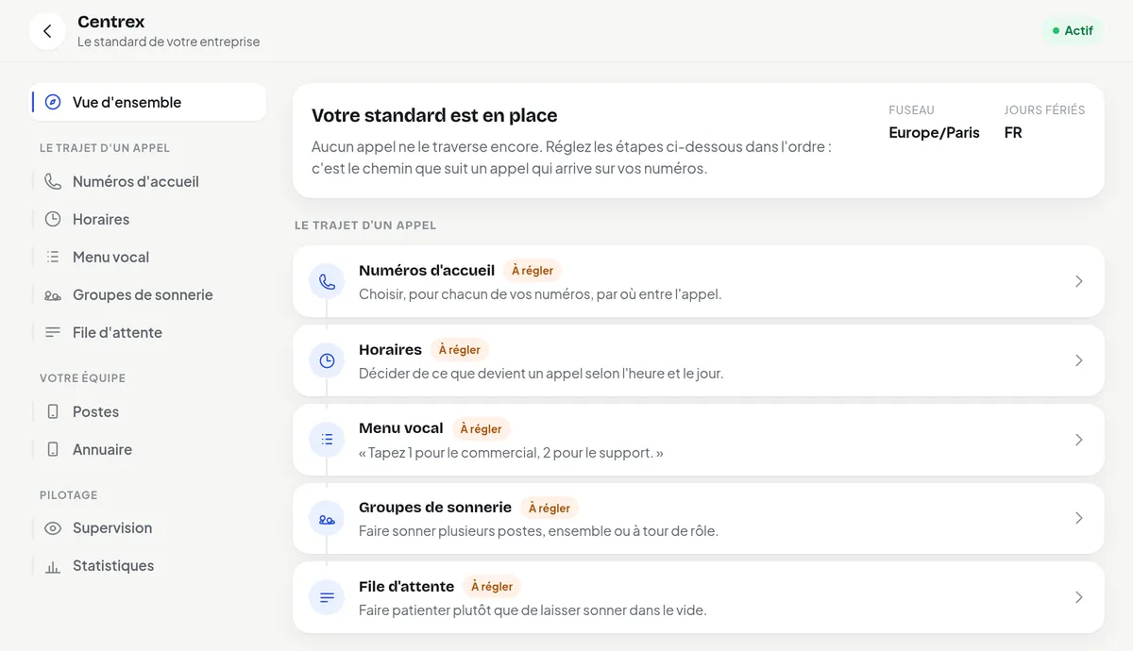Expand the Horaires card chevron
The width and height of the screenshot is (1133, 651).
[1078, 360]
